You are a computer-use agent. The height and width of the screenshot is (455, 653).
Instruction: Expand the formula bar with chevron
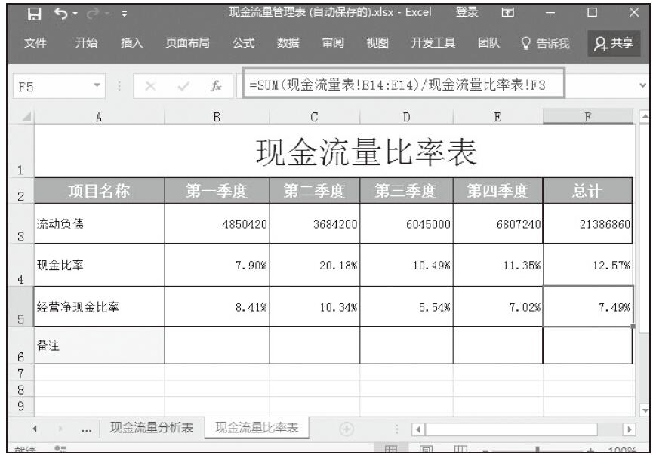642,87
